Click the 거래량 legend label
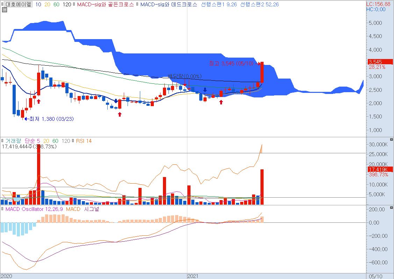The height and width of the screenshot is (279, 394). [13, 141]
